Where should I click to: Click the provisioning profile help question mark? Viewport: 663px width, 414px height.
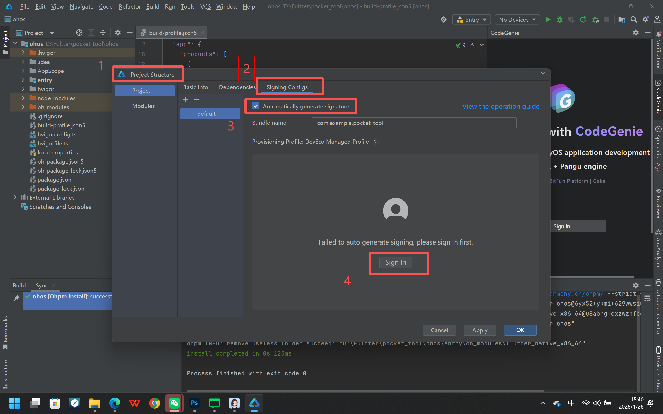pos(375,142)
